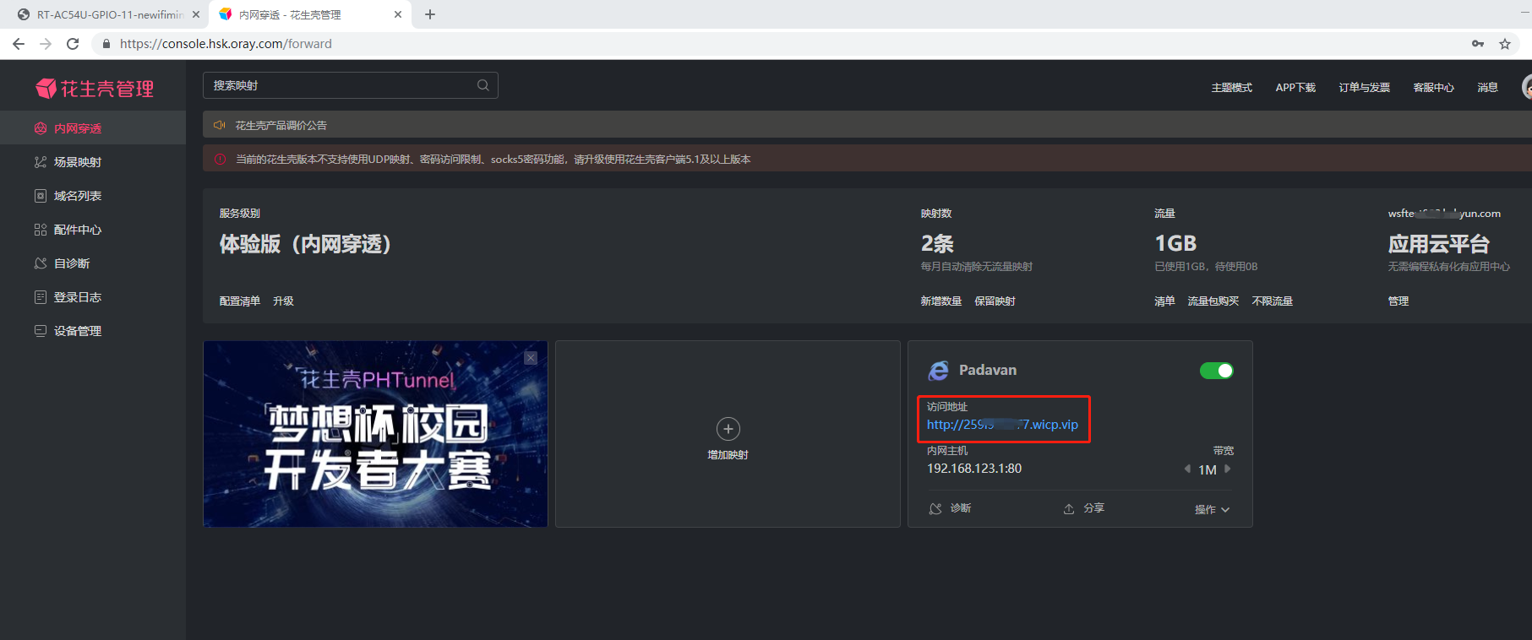Click the 清单 traffic list link

click(1164, 301)
